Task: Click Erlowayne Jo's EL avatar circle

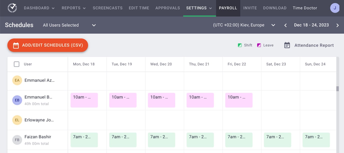Action: click(x=16, y=120)
